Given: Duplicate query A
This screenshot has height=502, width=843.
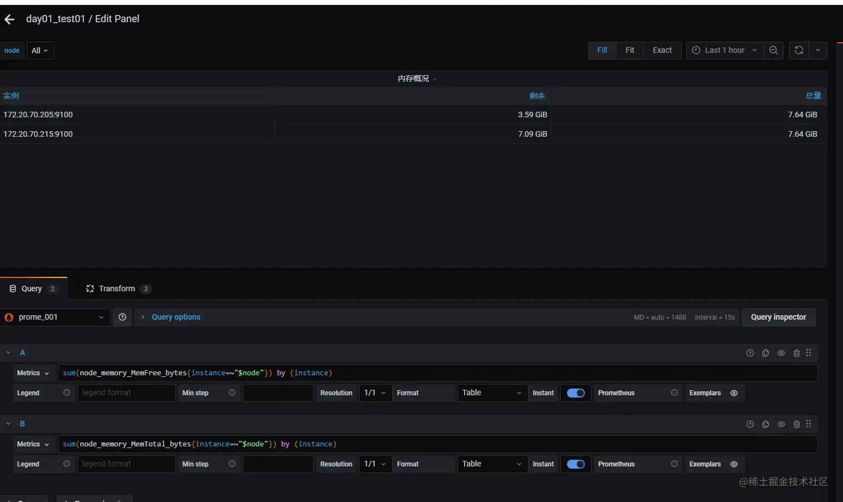Looking at the screenshot, I should 766,353.
